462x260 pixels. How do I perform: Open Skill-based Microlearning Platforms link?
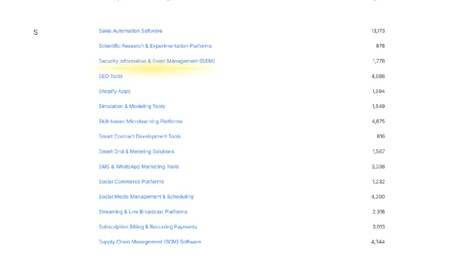point(140,121)
